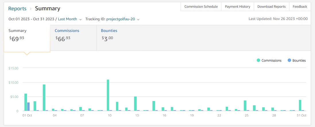Click the commission bar on 13 Oct
Viewport: 315px width, 127px height.
[x=136, y=104]
